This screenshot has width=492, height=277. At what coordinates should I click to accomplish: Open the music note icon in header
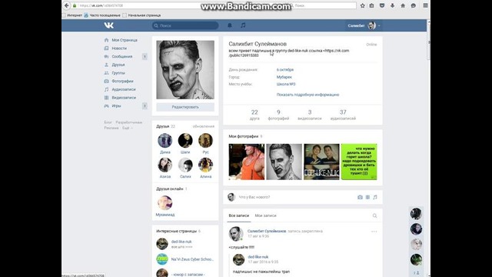(243, 25)
